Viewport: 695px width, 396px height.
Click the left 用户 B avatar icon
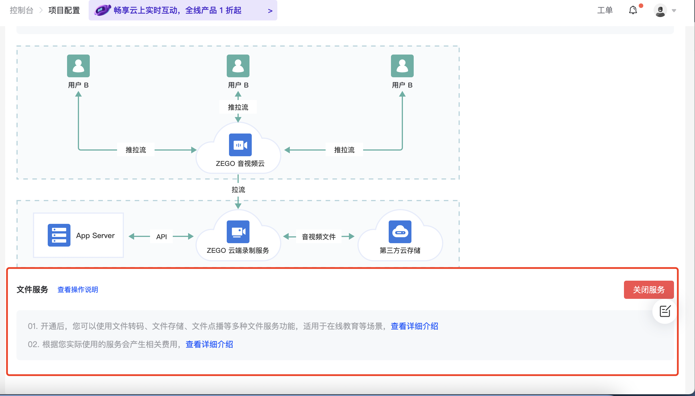tap(78, 66)
